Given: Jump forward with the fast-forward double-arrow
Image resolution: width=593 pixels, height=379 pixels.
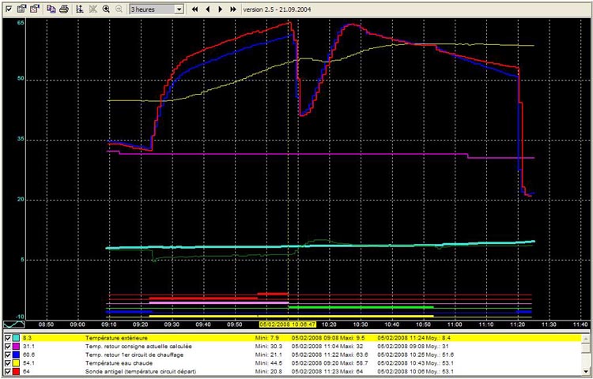Looking at the screenshot, I should [x=232, y=9].
